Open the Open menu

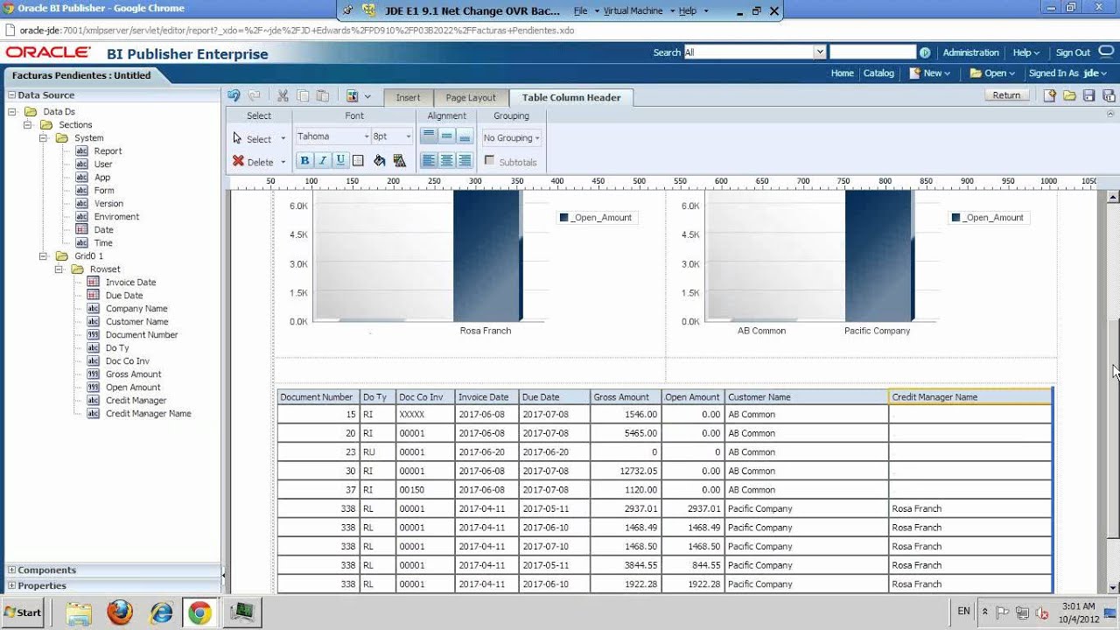[x=993, y=73]
